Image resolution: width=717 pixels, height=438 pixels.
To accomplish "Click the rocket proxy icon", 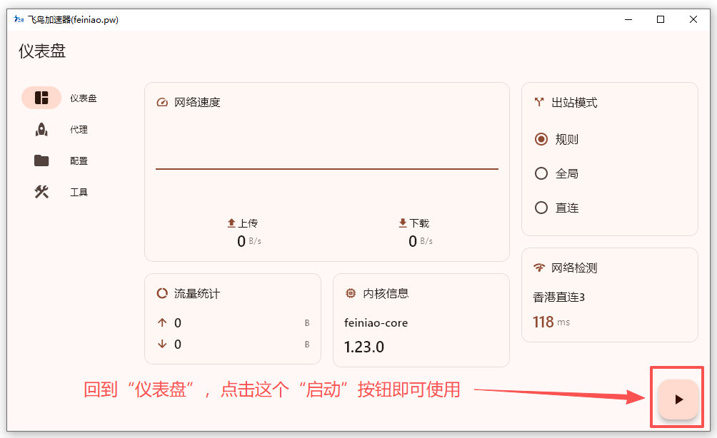I will coord(41,130).
